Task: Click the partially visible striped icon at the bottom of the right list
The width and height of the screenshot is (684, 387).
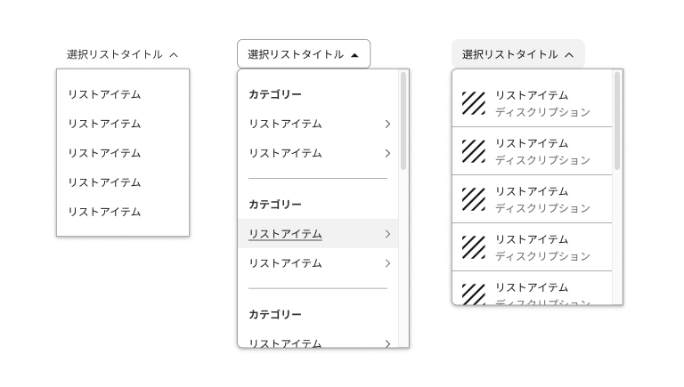Action: pyautogui.click(x=473, y=294)
